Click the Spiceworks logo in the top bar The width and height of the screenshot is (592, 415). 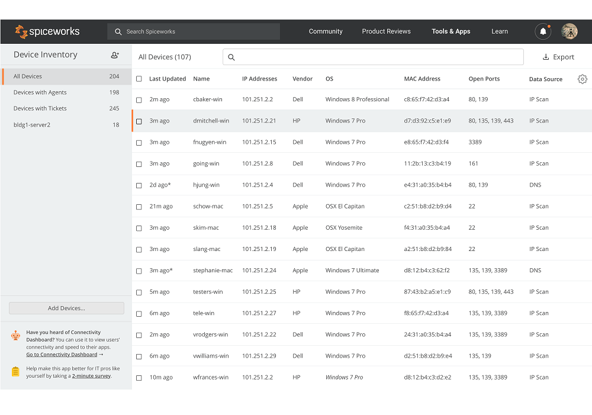[x=47, y=31]
